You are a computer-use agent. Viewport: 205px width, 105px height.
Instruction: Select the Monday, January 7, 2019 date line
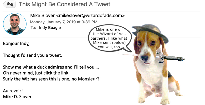click(x=64, y=22)
